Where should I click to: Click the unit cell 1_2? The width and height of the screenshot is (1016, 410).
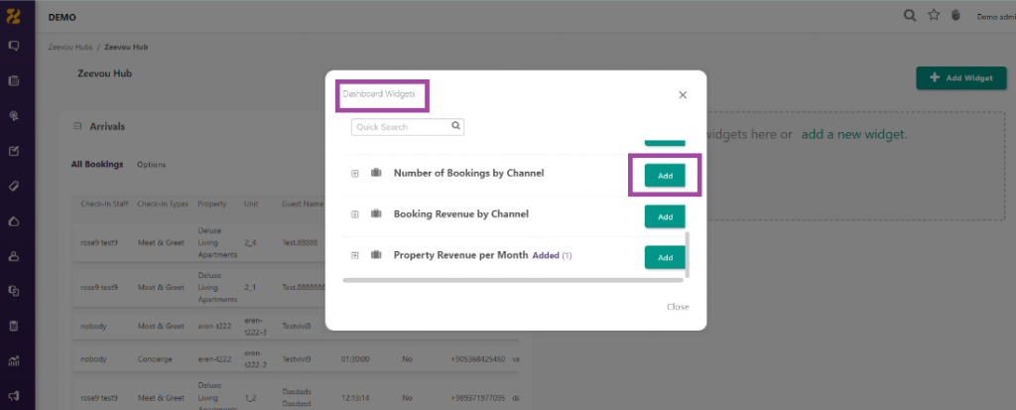pos(251,397)
